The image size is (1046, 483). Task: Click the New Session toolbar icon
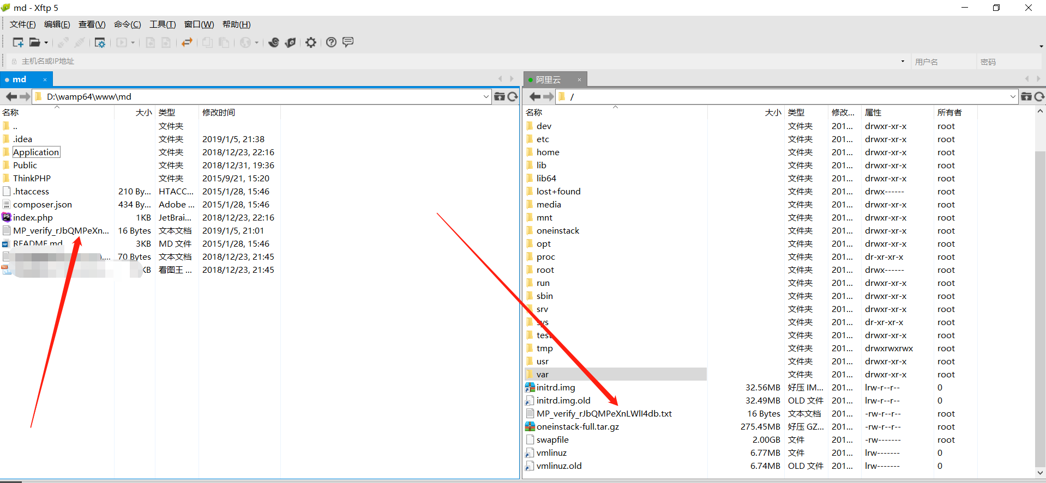pos(18,42)
